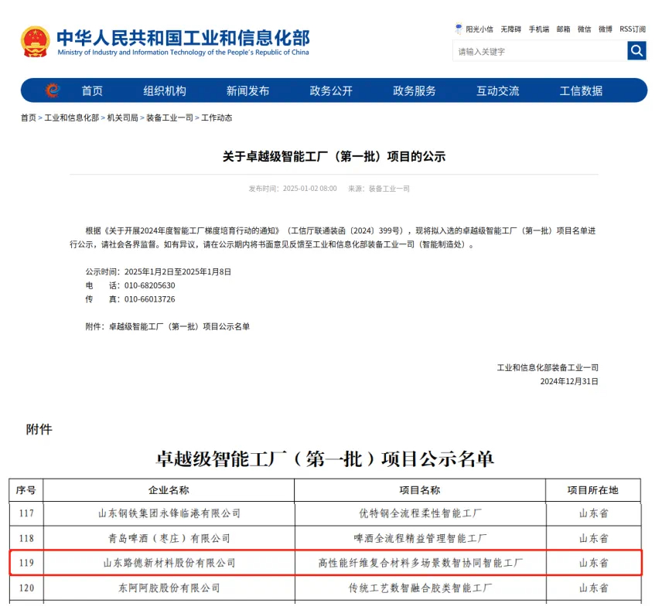Click the source text 来源：装备工业一司
This screenshot has width=662, height=610.
click(x=379, y=189)
